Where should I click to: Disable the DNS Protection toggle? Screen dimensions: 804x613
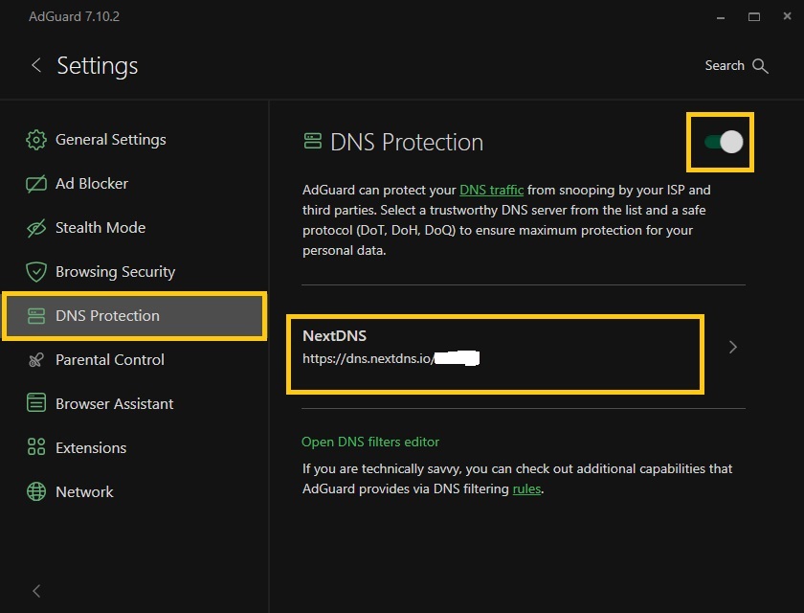click(x=724, y=143)
